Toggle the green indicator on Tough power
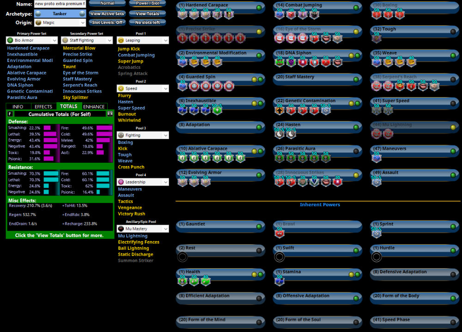The width and height of the screenshot is (462, 332). [453, 31]
